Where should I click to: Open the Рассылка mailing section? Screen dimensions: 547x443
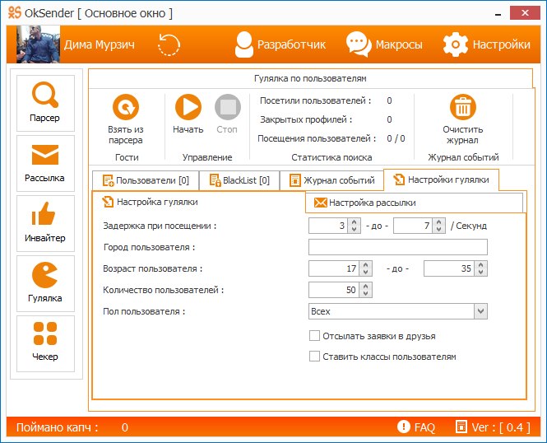[45, 163]
